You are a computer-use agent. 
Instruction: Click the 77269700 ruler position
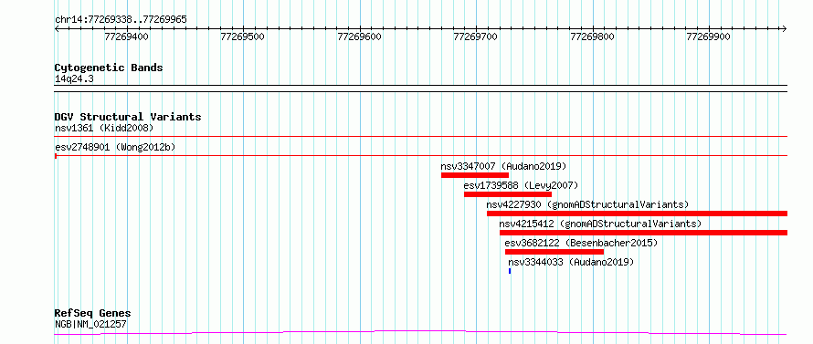point(475,36)
